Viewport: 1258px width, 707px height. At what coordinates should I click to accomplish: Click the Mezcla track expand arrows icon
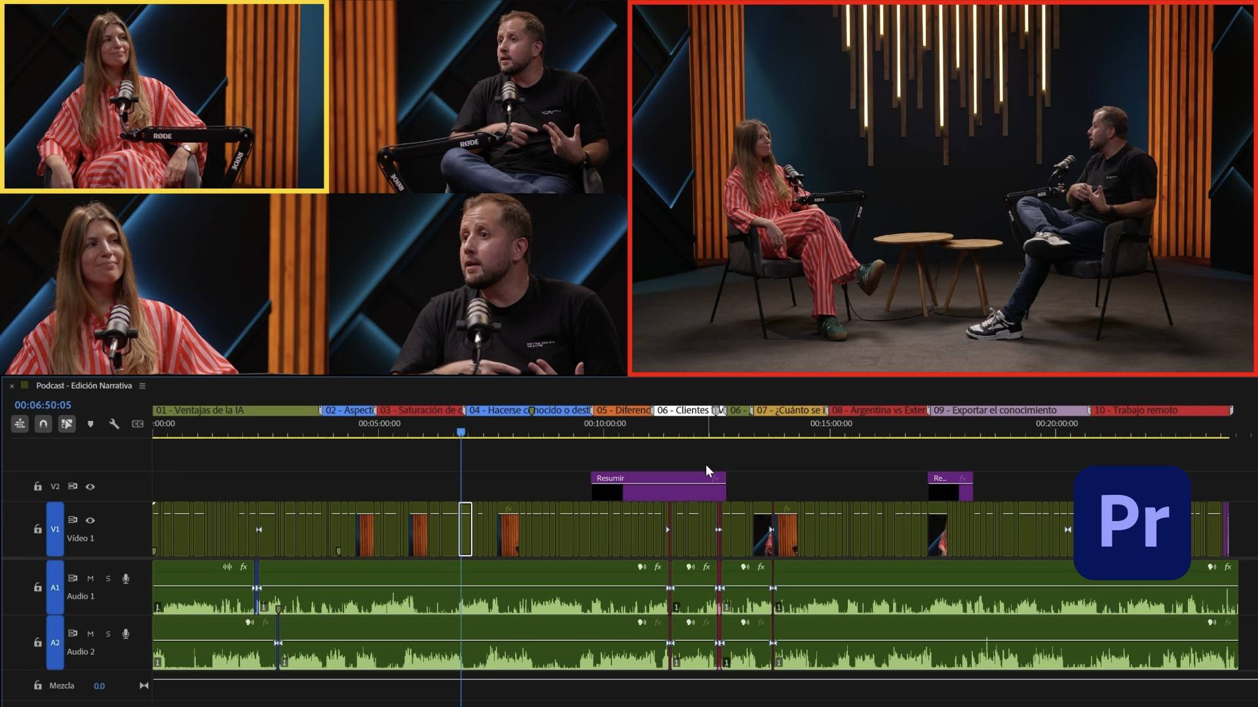tap(143, 685)
